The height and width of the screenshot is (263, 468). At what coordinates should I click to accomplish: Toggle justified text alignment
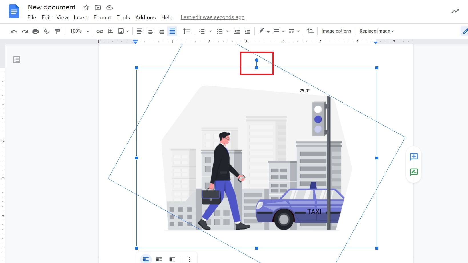tap(172, 31)
